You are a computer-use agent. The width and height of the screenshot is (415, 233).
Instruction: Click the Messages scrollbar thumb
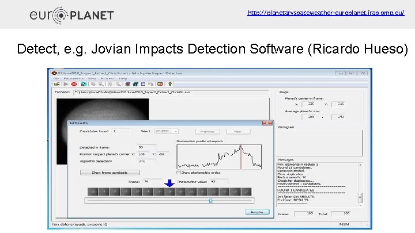click(x=360, y=197)
